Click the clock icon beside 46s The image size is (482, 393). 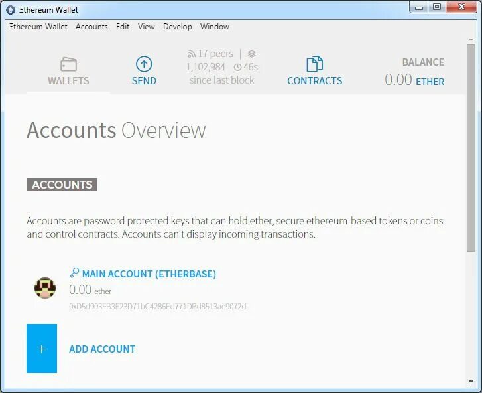coord(237,67)
